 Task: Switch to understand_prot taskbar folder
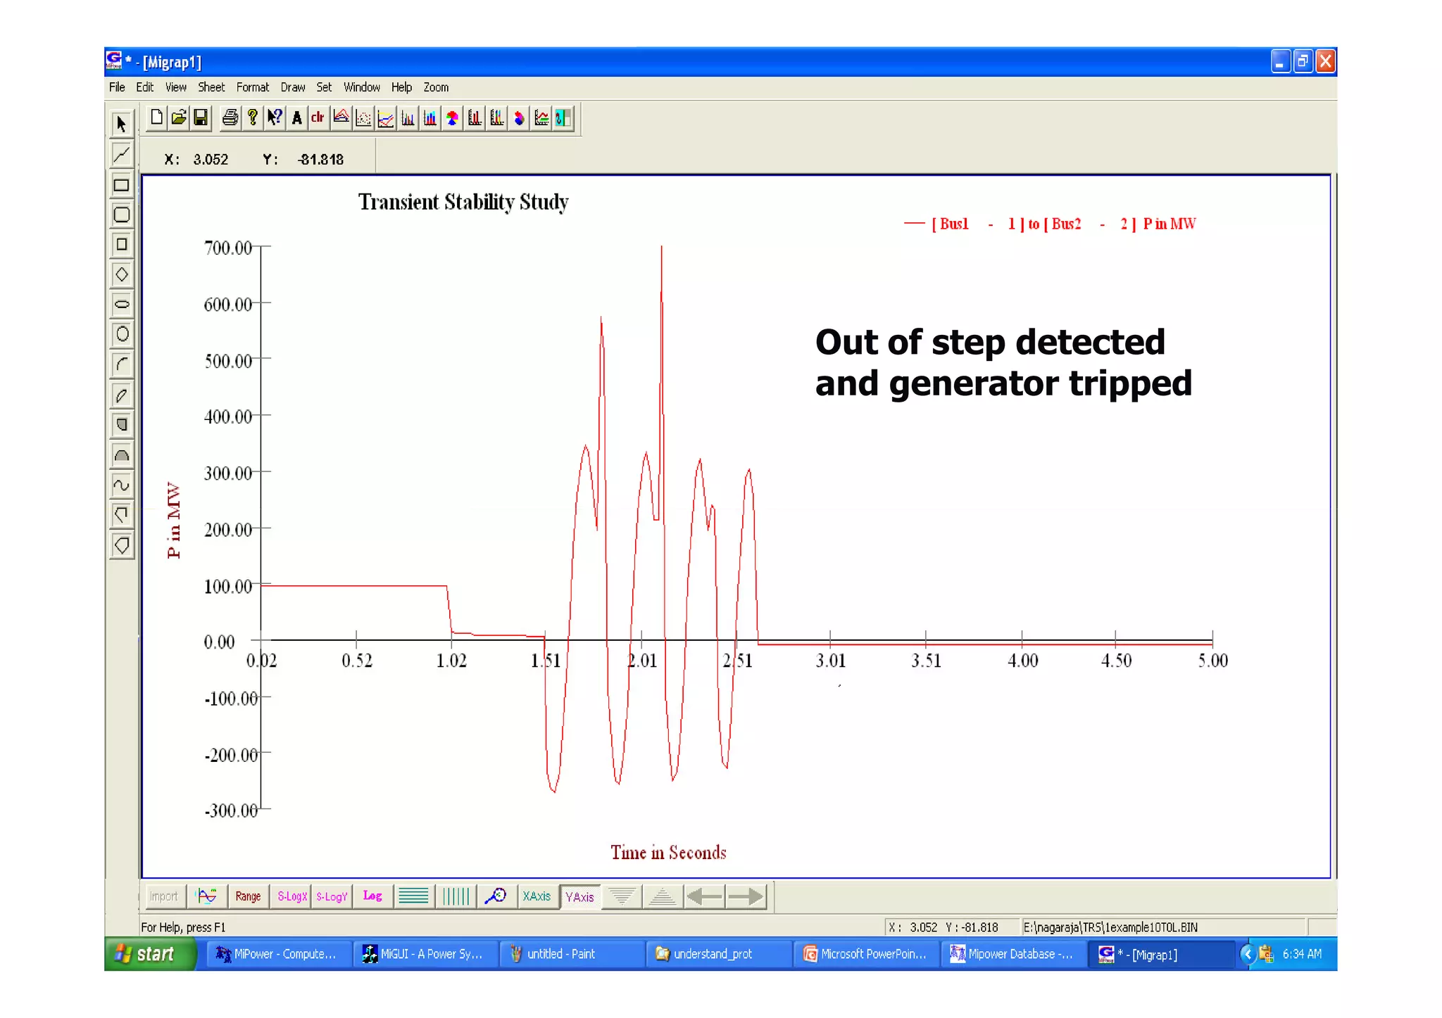[717, 954]
